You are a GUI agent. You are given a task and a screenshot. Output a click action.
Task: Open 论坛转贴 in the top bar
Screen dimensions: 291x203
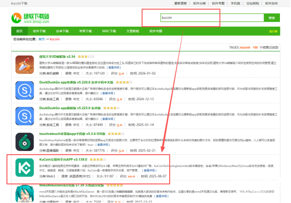[253, 3]
